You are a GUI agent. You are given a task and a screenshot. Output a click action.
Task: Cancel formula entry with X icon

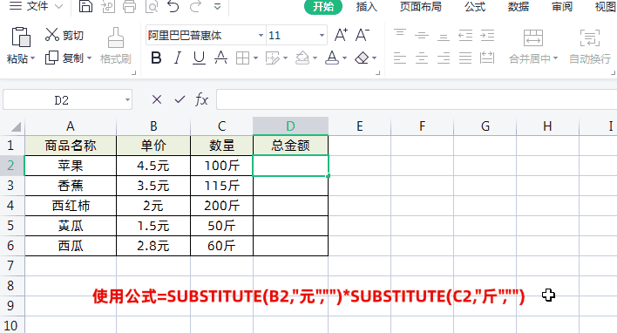pyautogui.click(x=157, y=99)
